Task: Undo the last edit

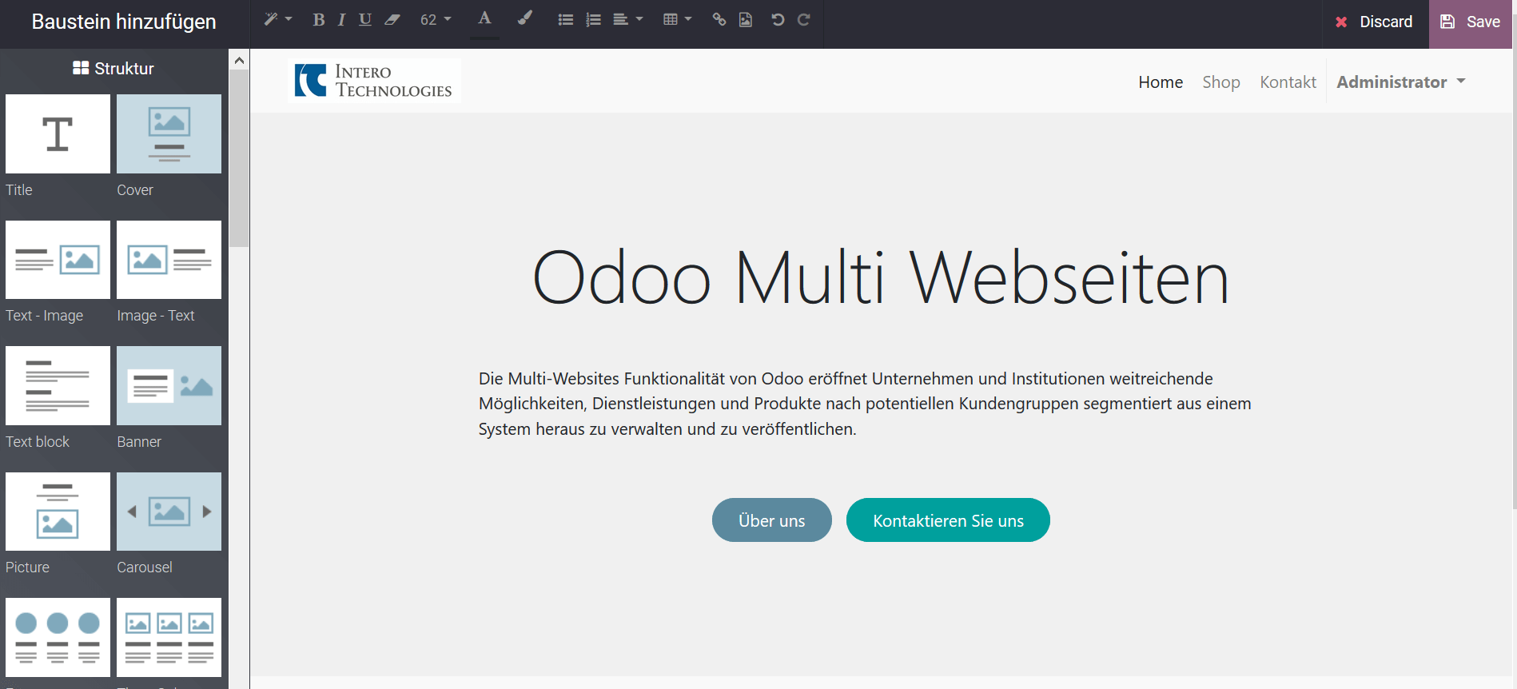Action: (x=778, y=19)
